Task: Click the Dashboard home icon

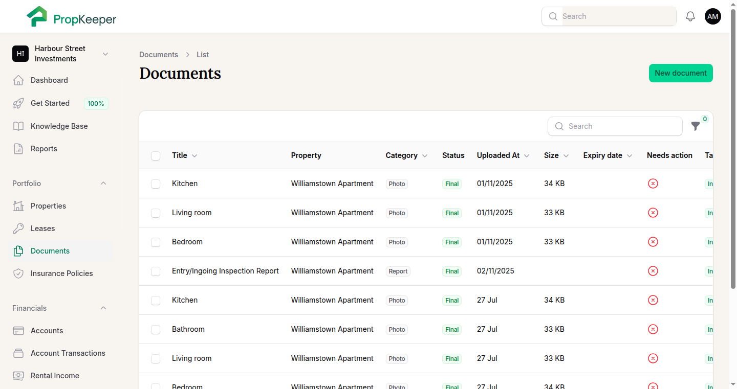Action: click(18, 80)
